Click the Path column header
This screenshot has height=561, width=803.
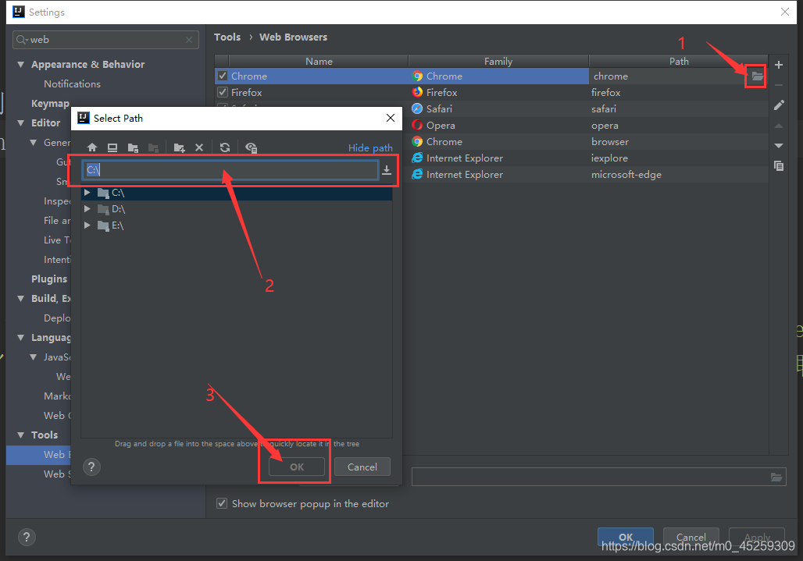coord(679,62)
